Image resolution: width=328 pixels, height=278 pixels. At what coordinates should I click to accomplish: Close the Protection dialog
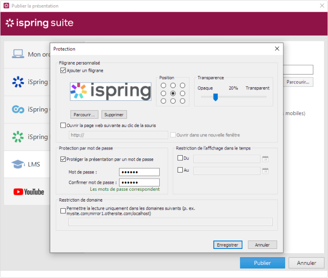277,49
